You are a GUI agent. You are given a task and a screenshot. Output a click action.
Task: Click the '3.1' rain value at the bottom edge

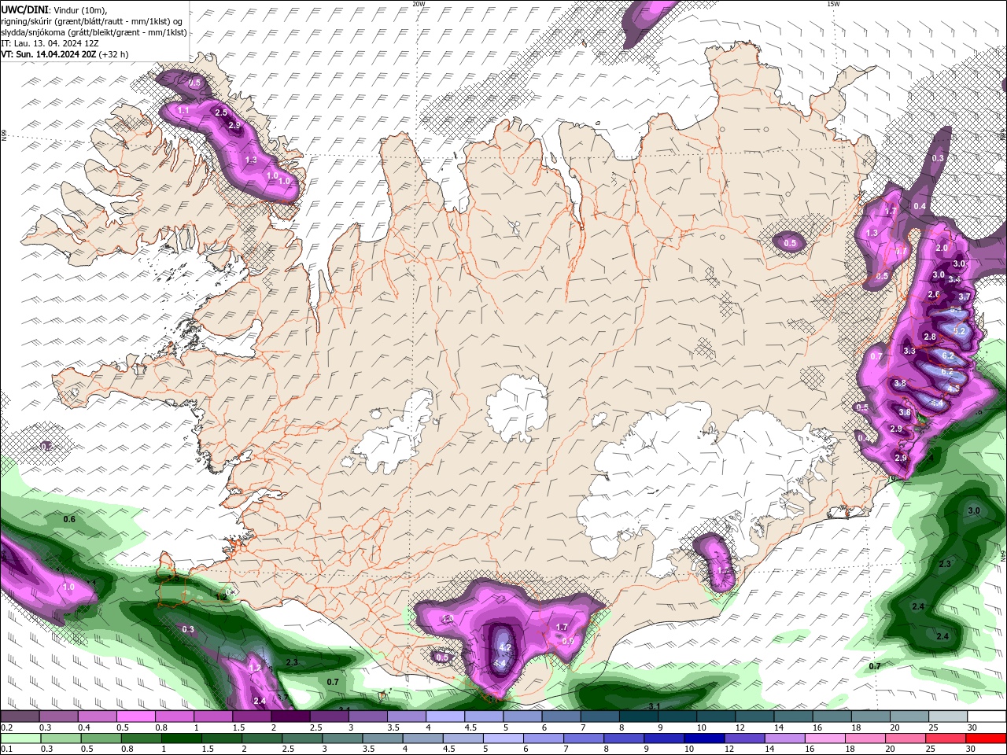654,707
